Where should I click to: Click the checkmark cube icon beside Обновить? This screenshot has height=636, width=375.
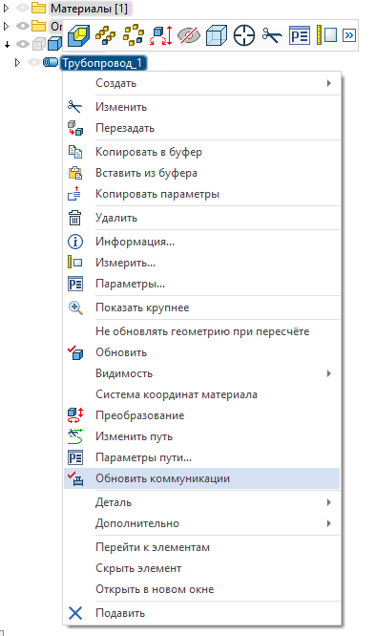75,353
